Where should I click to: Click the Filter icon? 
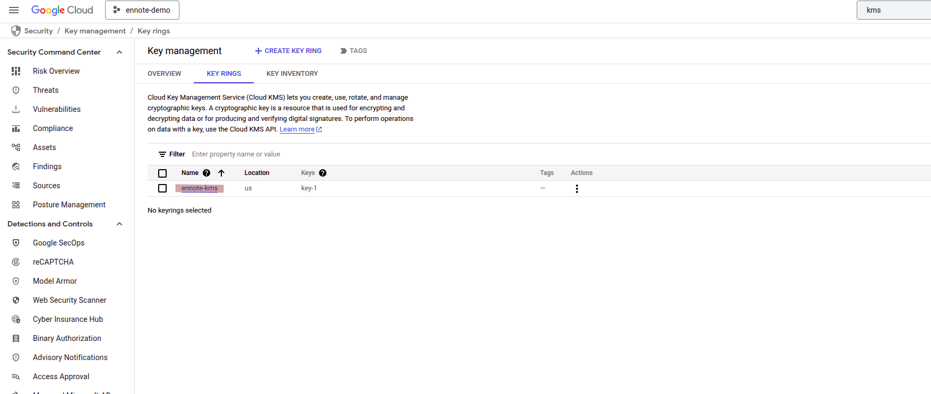coord(162,154)
